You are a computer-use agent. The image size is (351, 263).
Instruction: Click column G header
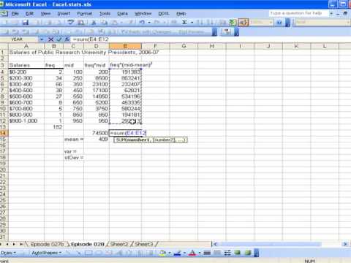click(184, 46)
